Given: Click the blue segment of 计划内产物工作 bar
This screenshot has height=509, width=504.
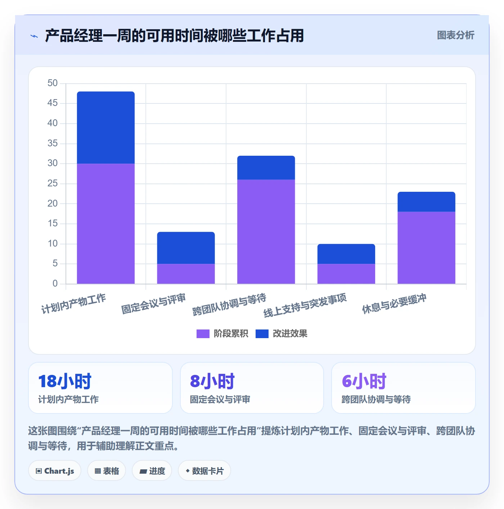Looking at the screenshot, I should [x=106, y=128].
